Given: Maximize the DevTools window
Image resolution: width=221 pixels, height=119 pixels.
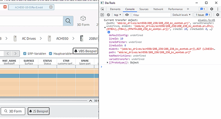Looking at the screenshot, I should click(206, 3).
